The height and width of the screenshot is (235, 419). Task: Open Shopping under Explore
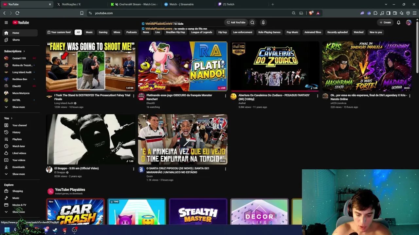click(x=20, y=191)
